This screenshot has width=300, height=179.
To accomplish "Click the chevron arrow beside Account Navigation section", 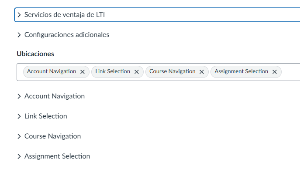I will pyautogui.click(x=19, y=96).
